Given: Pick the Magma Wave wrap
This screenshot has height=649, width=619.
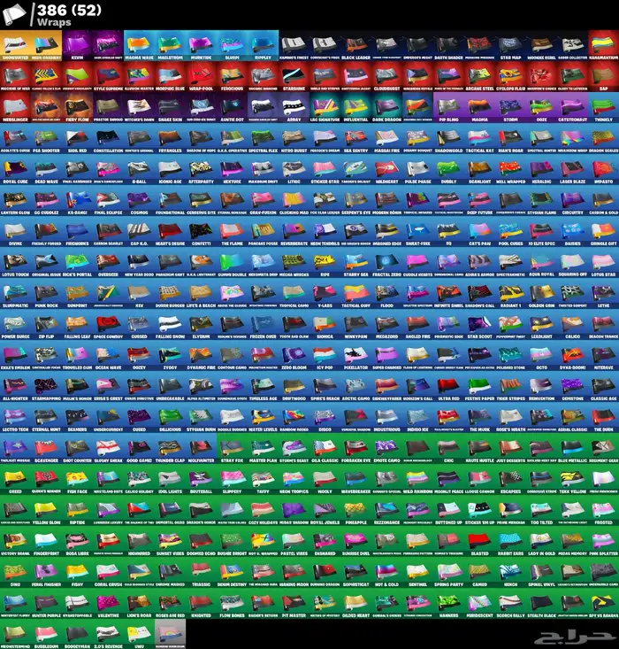Looking at the screenshot, I should click(140, 44).
